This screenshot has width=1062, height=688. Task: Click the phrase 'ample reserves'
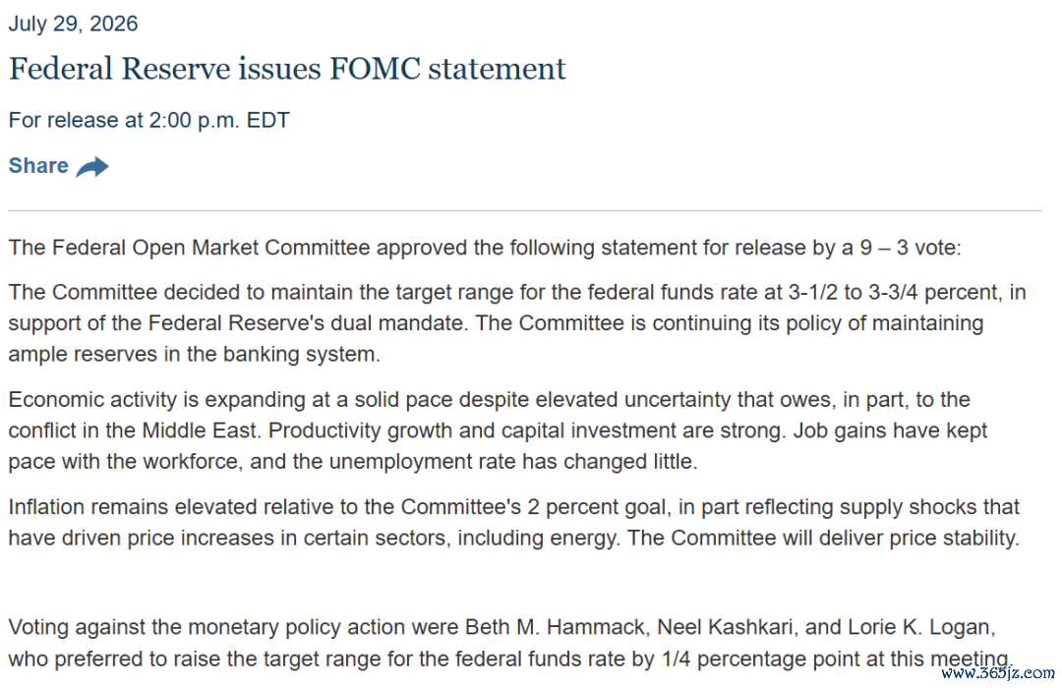click(83, 354)
